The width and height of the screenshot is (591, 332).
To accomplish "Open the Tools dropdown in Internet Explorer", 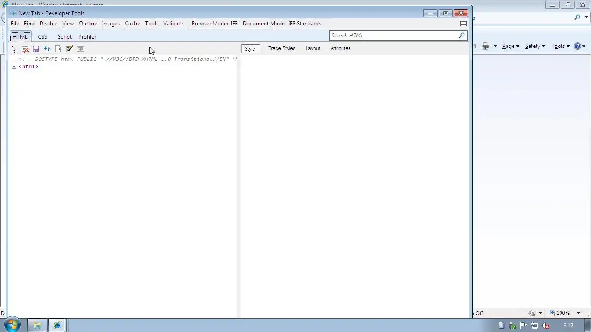I will click(x=561, y=46).
